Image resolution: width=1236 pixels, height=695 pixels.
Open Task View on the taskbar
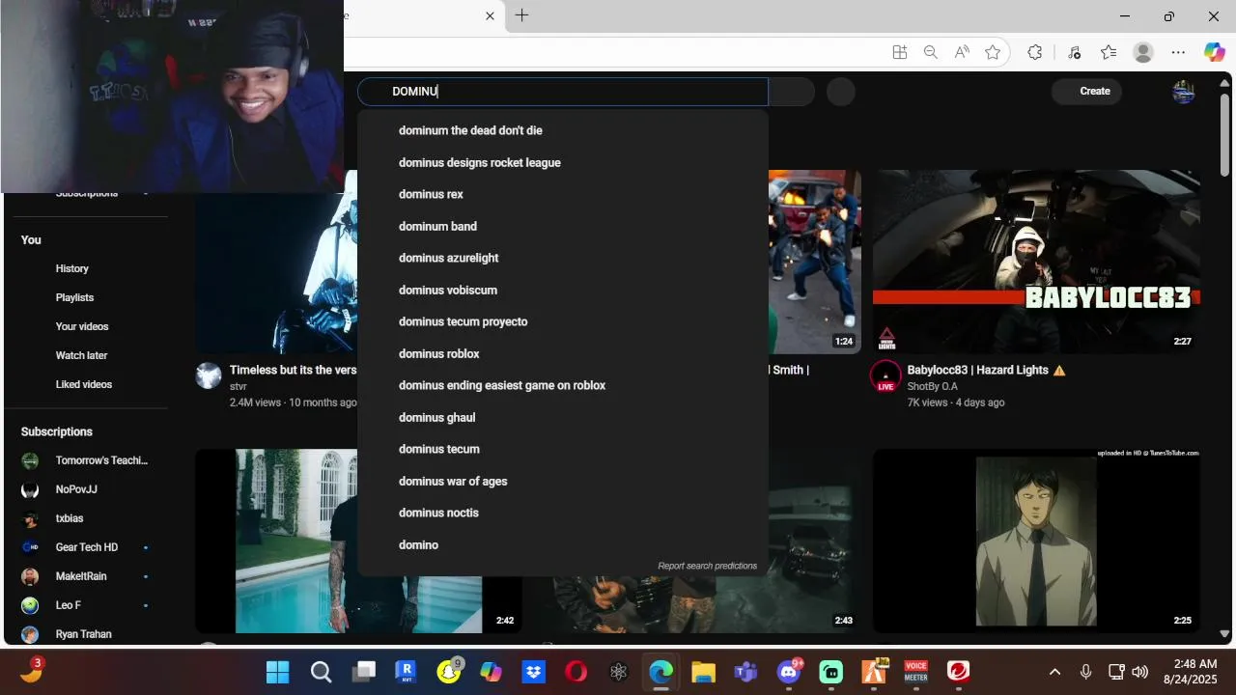(363, 671)
